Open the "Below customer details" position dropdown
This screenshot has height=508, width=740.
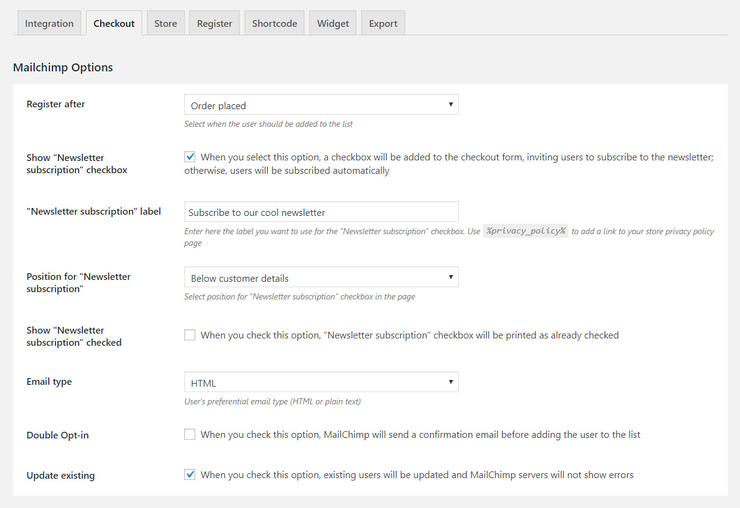pyautogui.click(x=321, y=277)
